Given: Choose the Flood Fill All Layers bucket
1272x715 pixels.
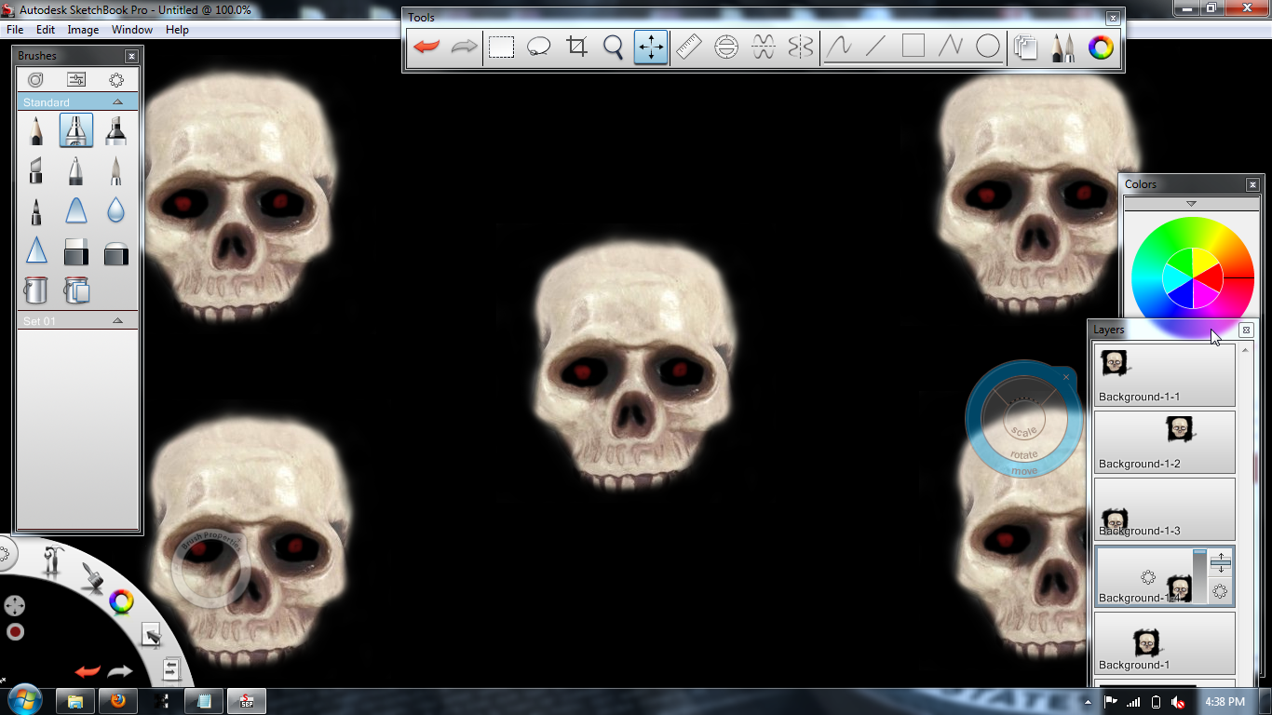Looking at the screenshot, I should (x=76, y=290).
